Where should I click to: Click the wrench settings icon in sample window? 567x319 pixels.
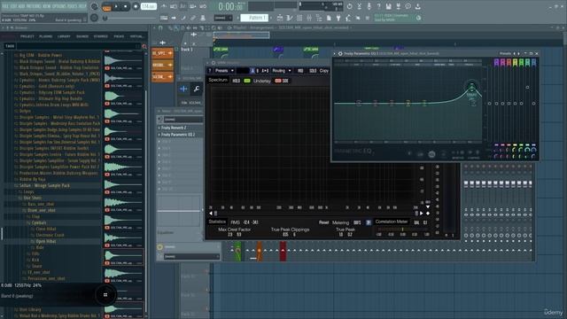coord(197,89)
